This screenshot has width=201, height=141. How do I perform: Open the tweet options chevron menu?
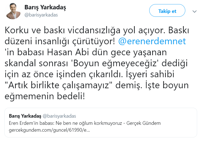tap(195, 11)
